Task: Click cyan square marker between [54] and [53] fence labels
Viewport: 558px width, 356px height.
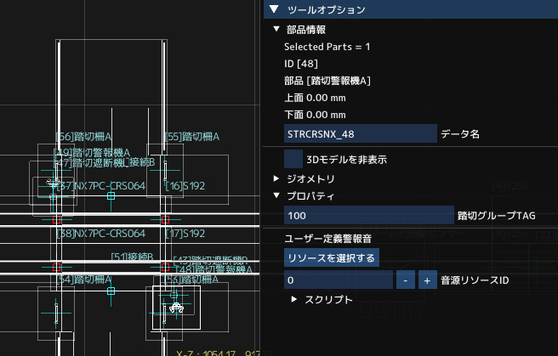Action: point(111,290)
